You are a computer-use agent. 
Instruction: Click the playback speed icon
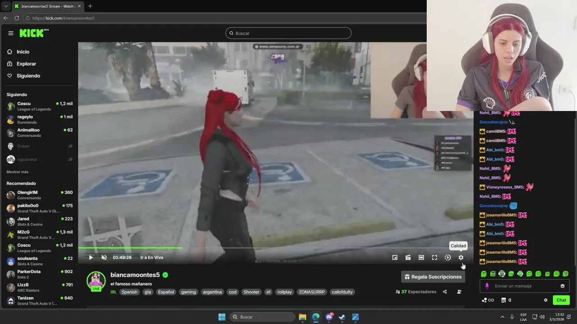pos(448,257)
